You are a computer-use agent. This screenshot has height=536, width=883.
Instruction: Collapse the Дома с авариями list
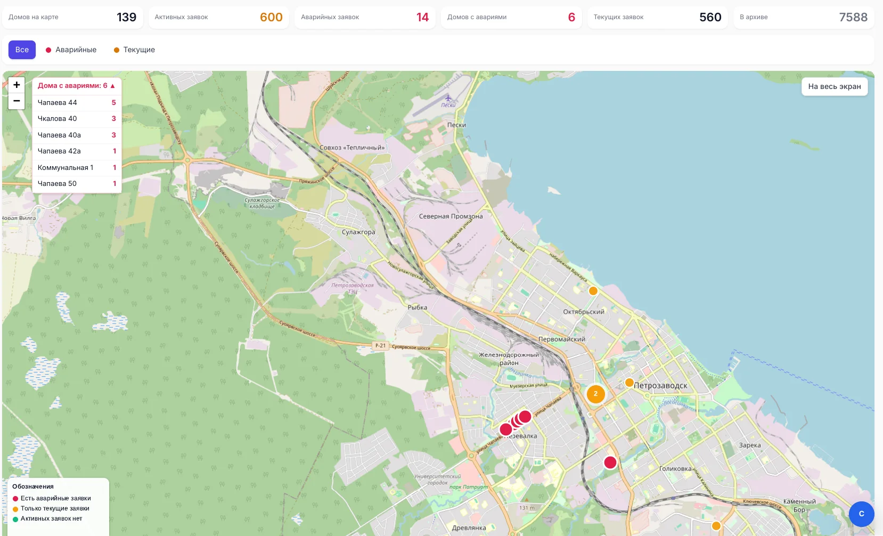(x=77, y=86)
